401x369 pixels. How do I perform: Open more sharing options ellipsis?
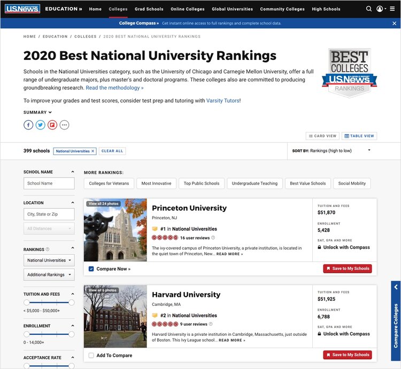(x=65, y=125)
